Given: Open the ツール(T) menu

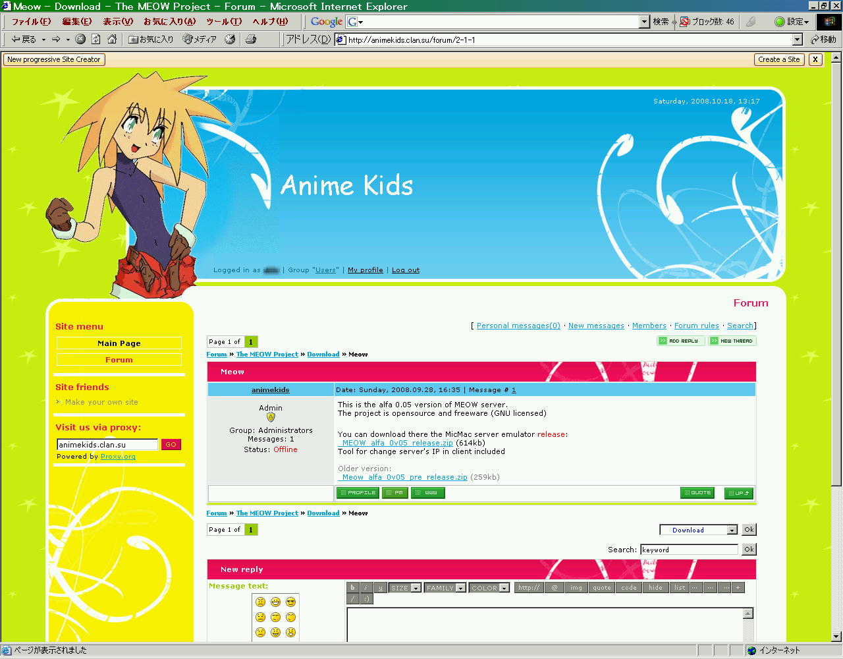Looking at the screenshot, I should [x=224, y=22].
